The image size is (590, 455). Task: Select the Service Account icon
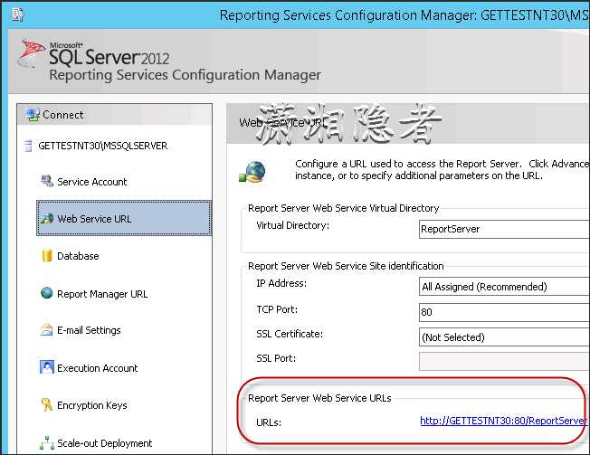pos(47,181)
